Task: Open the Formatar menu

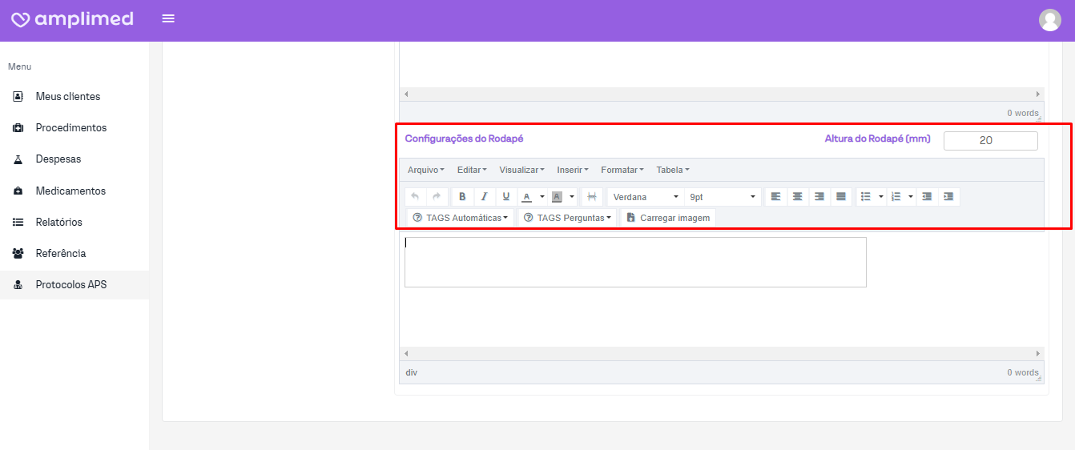Action: (x=622, y=170)
